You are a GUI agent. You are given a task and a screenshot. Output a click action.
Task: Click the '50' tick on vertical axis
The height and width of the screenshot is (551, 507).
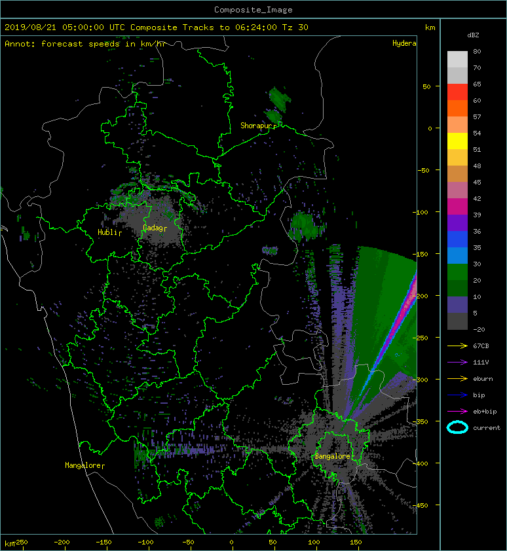click(x=426, y=86)
